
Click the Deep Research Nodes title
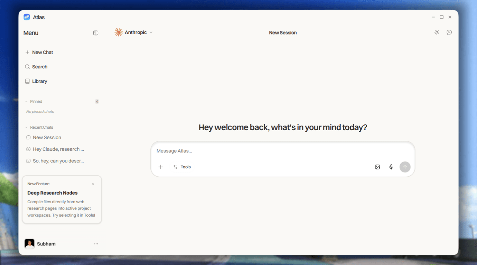pos(53,193)
